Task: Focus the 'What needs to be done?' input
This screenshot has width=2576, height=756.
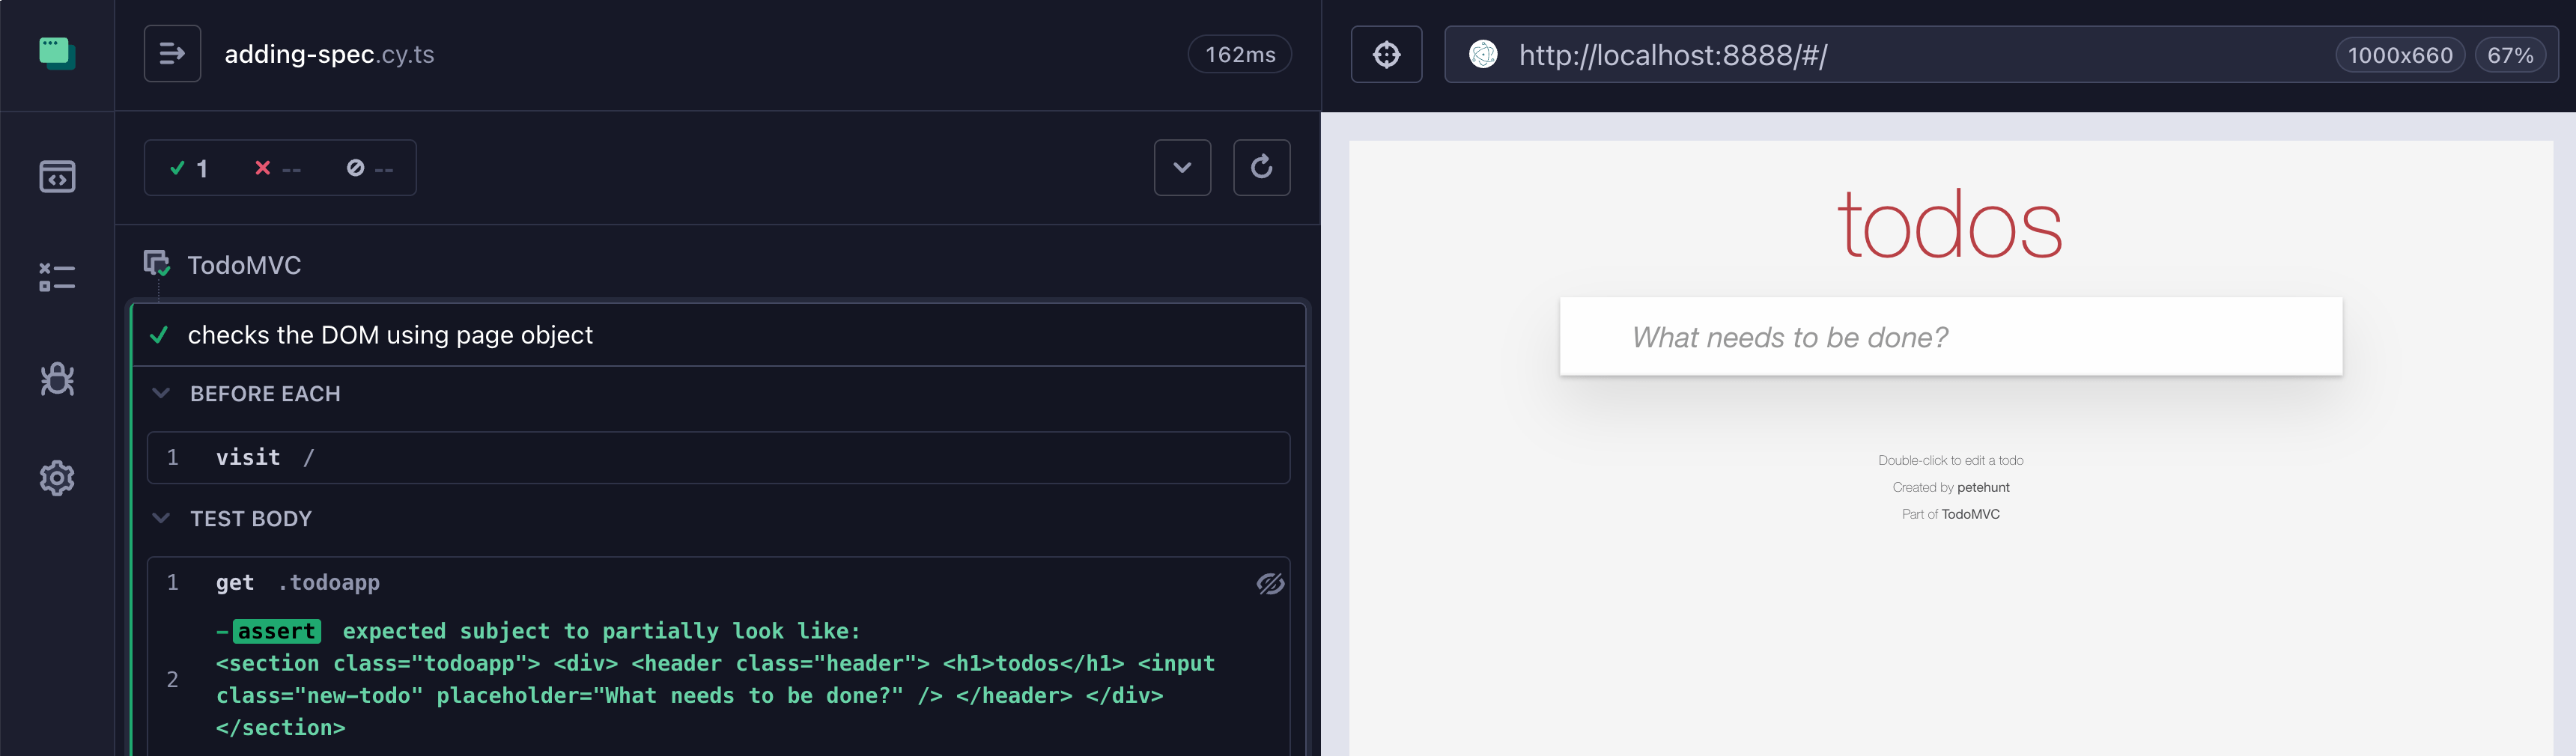Action: point(1950,337)
